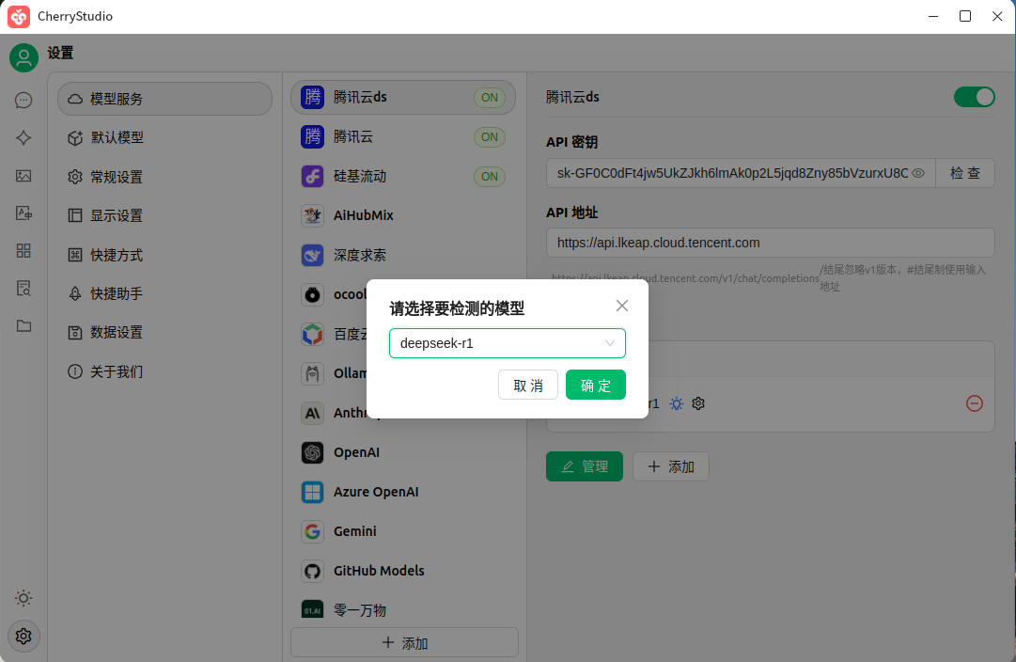Open the image painting sidebar icon
Viewport: 1016px width, 662px height.
click(23, 176)
